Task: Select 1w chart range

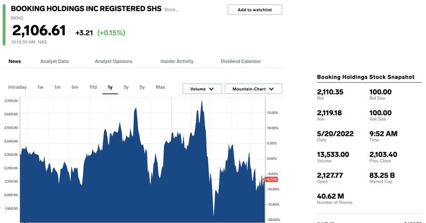Action: (40, 87)
